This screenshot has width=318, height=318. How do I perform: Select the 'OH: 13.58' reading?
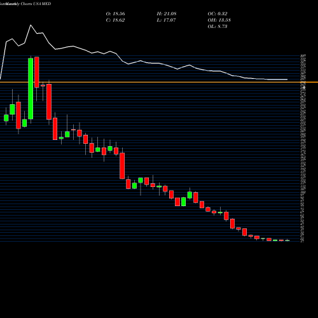(219, 20)
